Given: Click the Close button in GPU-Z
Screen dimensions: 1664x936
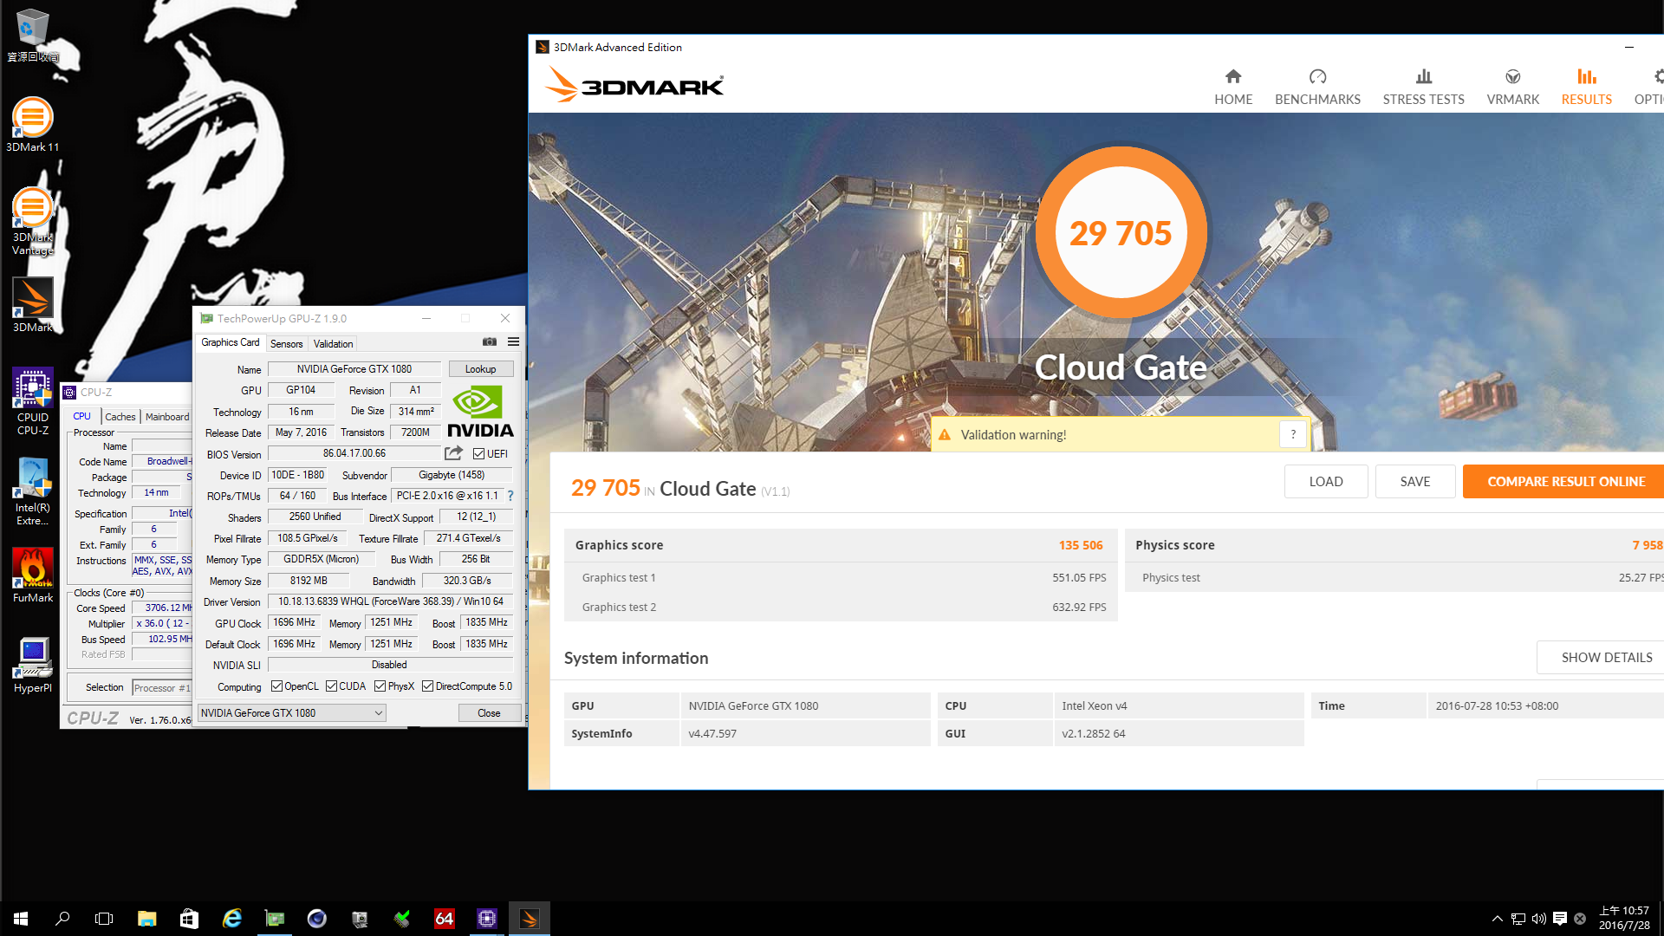Looking at the screenshot, I should point(489,713).
